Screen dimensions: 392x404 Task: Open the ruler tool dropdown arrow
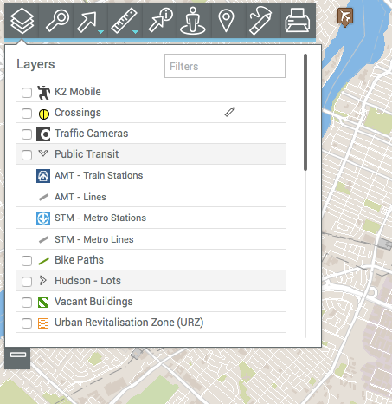click(x=135, y=32)
